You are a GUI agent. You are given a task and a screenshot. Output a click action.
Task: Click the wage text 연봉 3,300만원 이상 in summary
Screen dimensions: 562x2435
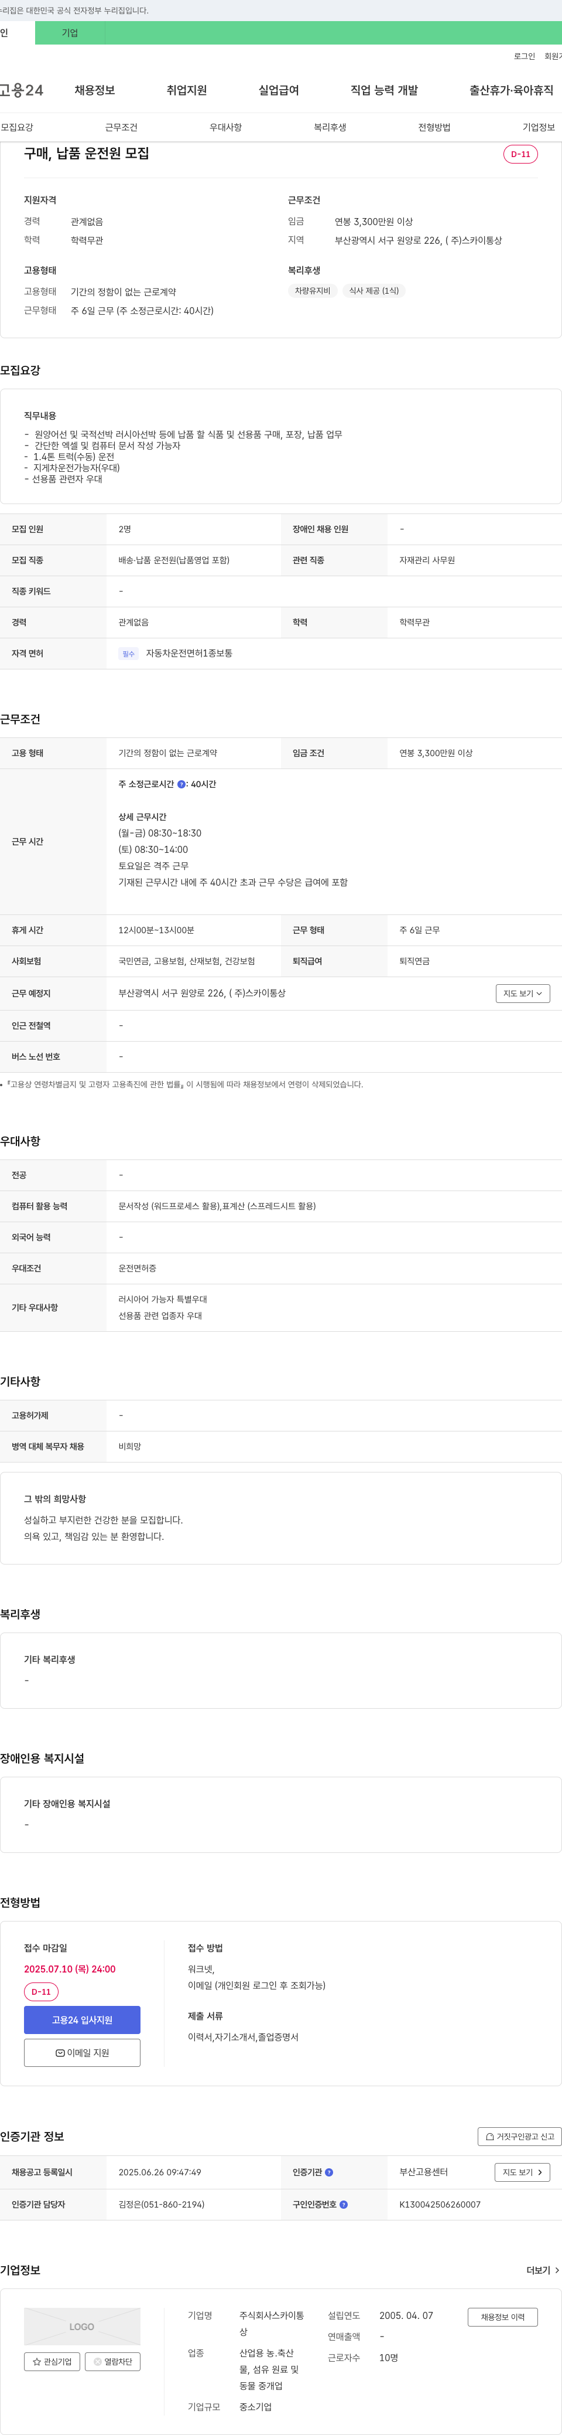click(x=374, y=222)
